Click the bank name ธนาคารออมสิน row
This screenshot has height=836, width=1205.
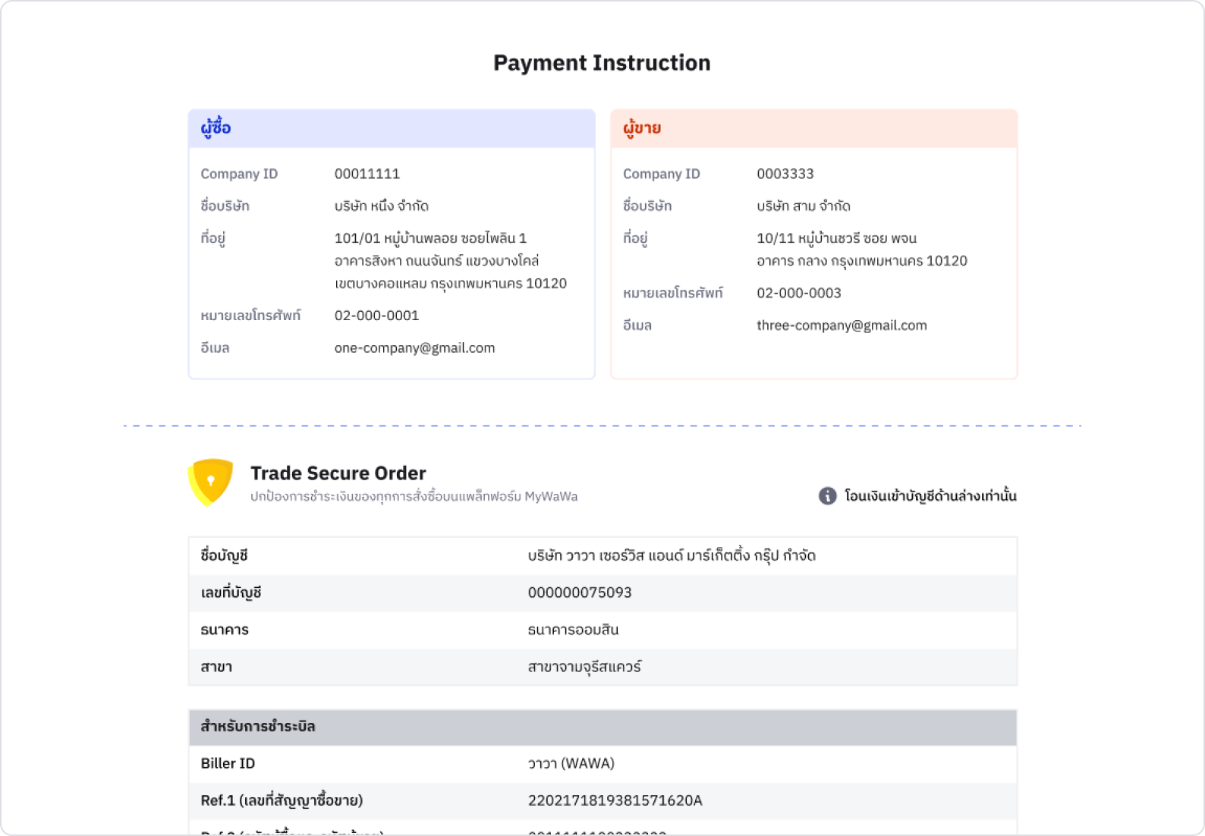point(602,630)
